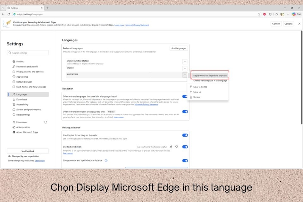303x202 pixels.
Task: Toggle Offer to translate videos switch
Action: pyautogui.click(x=185, y=111)
